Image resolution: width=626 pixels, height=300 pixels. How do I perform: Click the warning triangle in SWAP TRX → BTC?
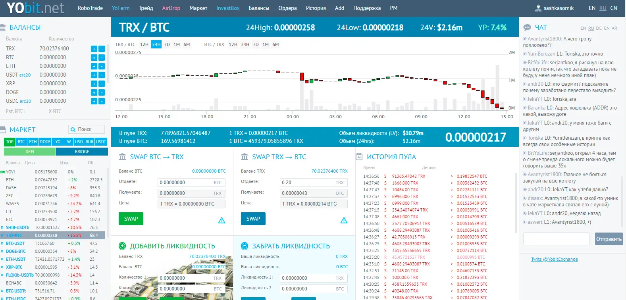tap(344, 220)
